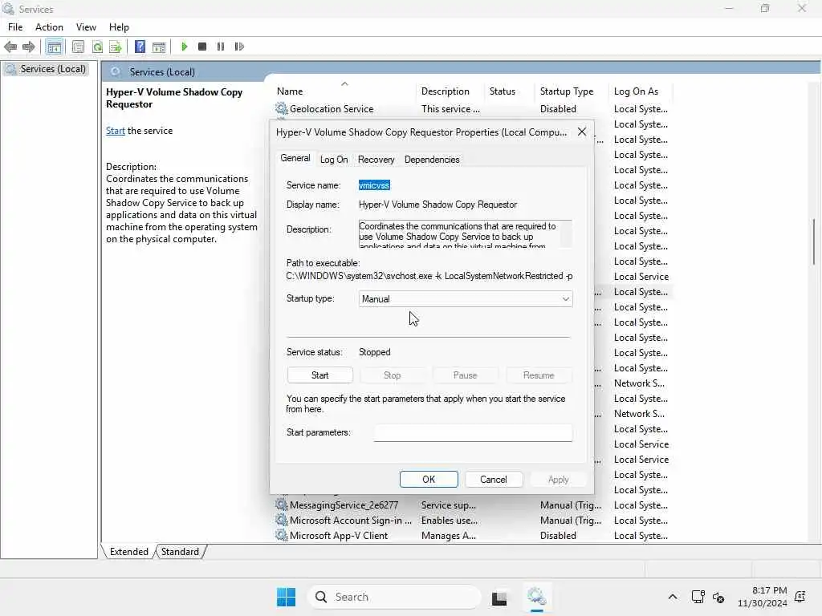Sort by the Startup Type column header
822x616 pixels.
(571, 91)
